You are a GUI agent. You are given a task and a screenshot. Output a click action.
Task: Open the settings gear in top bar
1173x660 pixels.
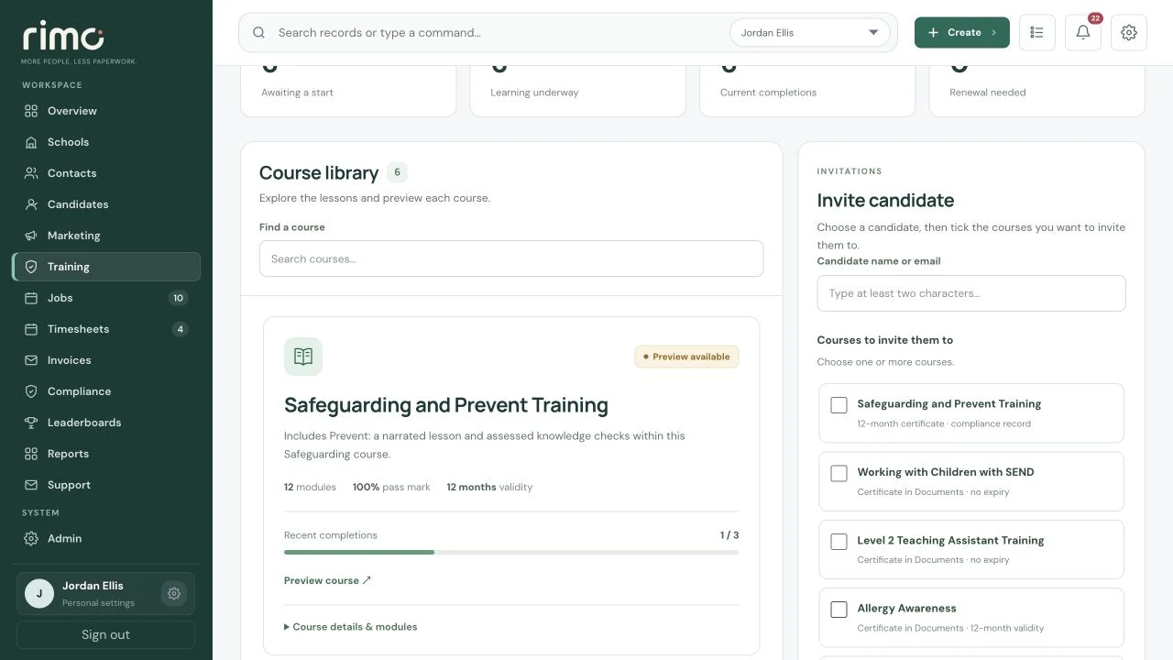(1129, 32)
